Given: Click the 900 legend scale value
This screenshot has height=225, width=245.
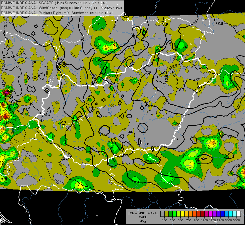Looking at the screenshot, I should 196,220.
